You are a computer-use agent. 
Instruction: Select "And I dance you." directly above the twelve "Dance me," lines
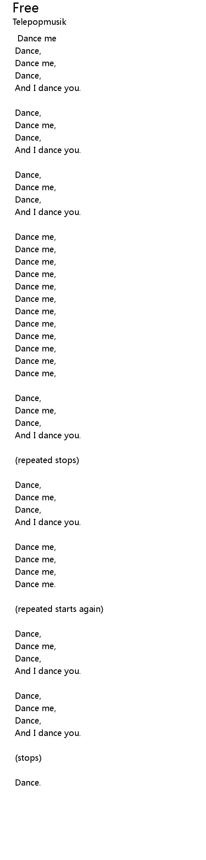pyautogui.click(x=48, y=212)
